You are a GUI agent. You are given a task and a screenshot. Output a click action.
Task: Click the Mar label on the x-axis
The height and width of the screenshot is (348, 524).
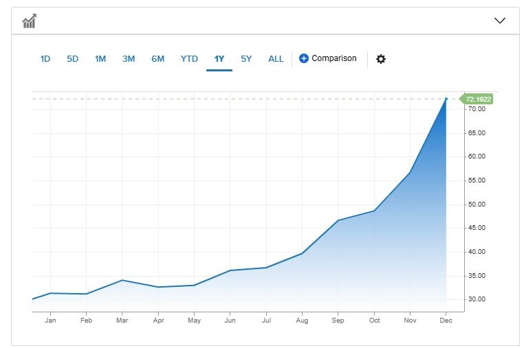122,320
